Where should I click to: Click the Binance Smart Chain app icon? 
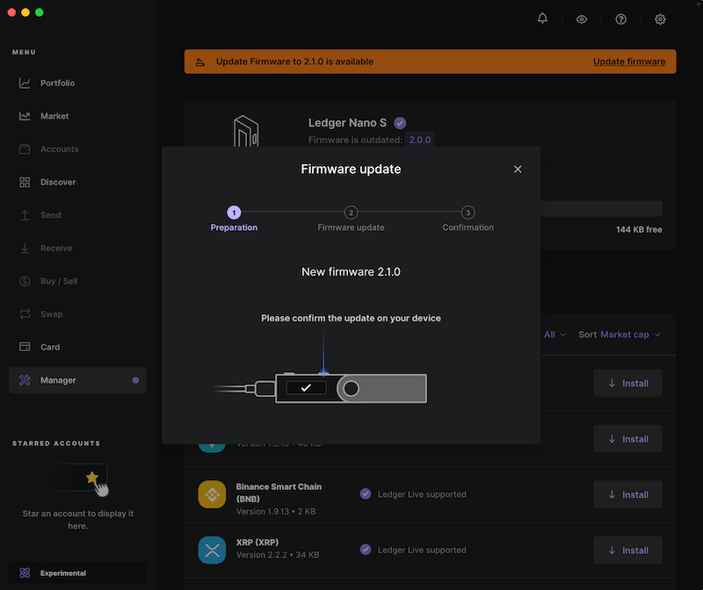click(212, 494)
